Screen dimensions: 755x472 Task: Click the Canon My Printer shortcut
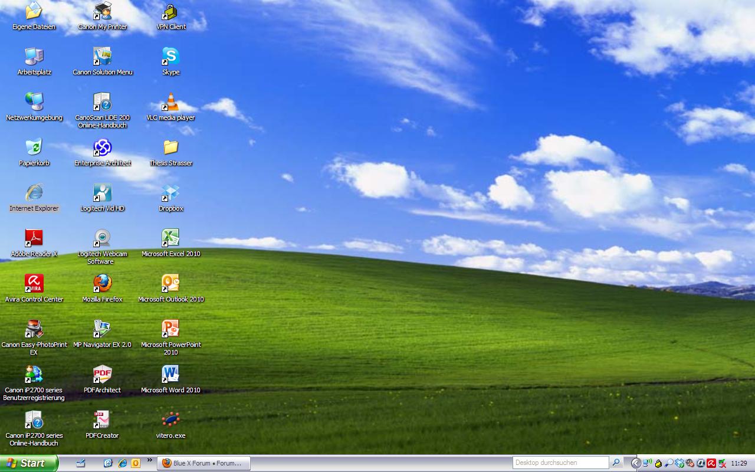103,17
